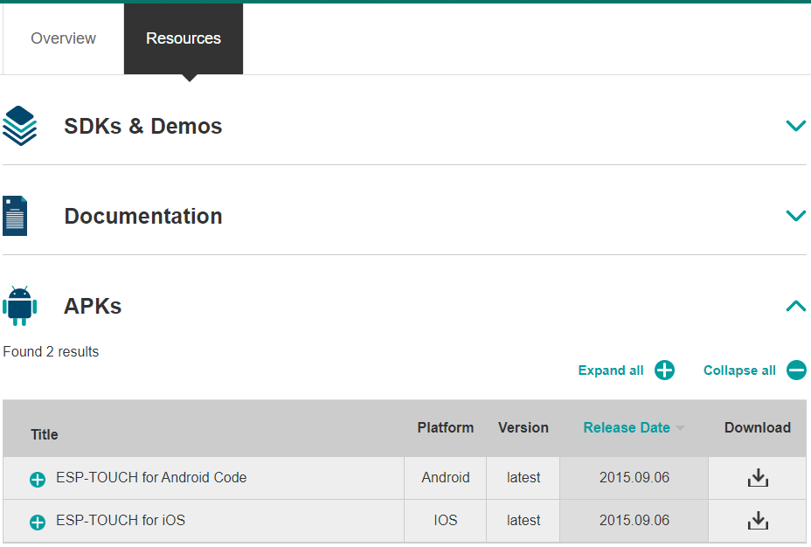Open ESP-TOUCH for iOS title
Viewport: 811px width, 547px height.
click(121, 520)
